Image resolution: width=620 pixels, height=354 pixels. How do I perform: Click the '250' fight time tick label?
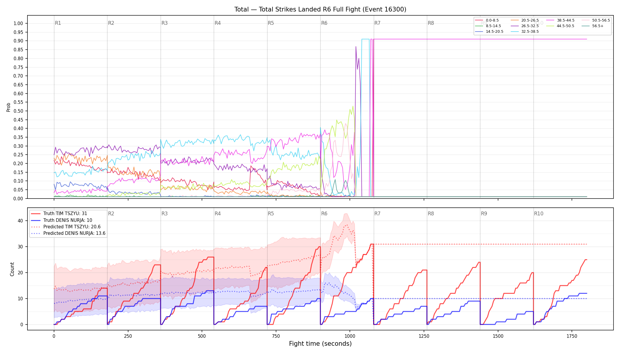click(x=128, y=336)
